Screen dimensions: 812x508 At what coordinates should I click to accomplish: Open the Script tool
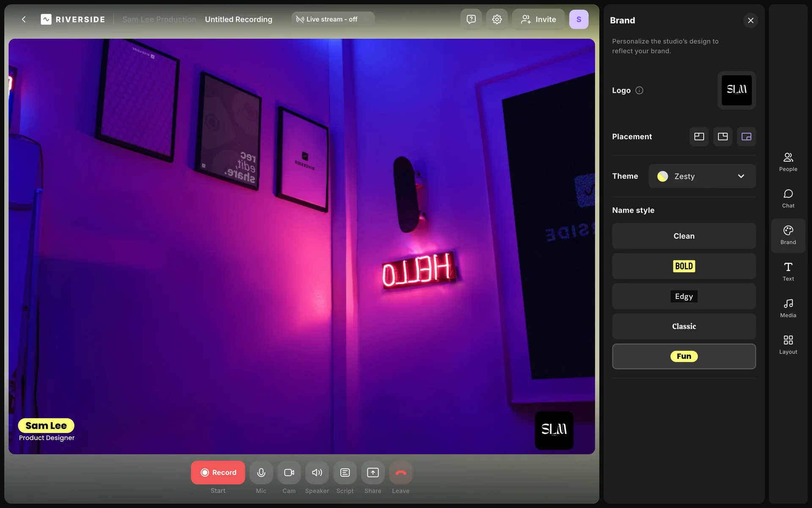[x=345, y=472]
